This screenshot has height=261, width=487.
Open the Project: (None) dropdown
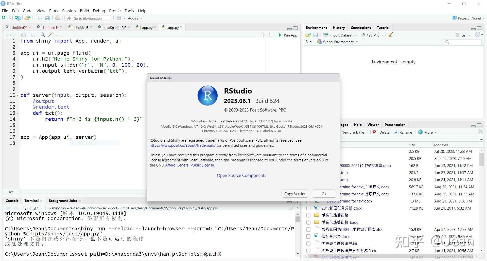pos(468,18)
